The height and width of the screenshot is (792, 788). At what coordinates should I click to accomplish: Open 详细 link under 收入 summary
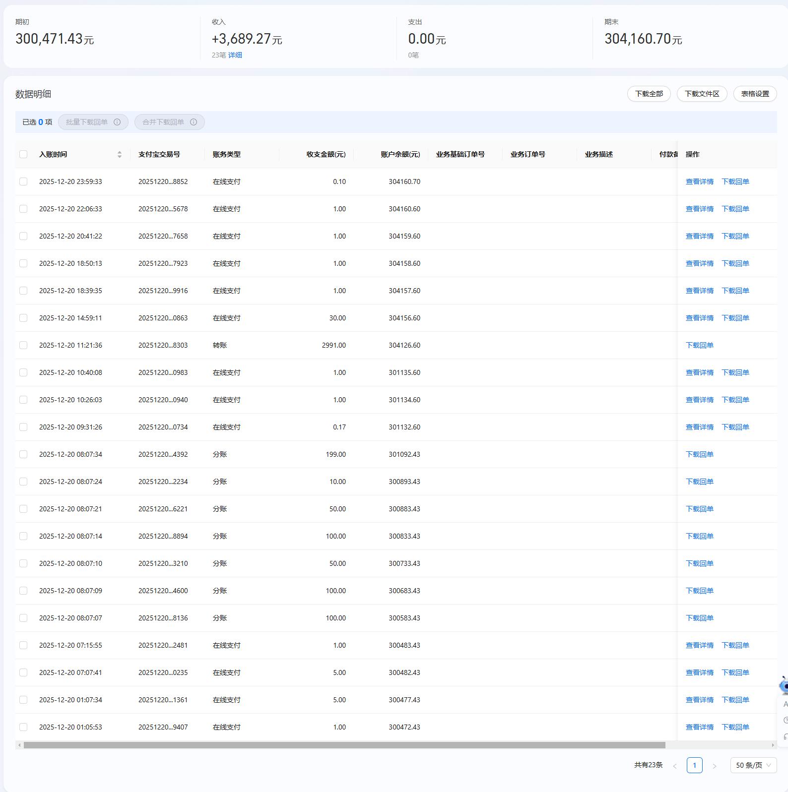(x=235, y=55)
